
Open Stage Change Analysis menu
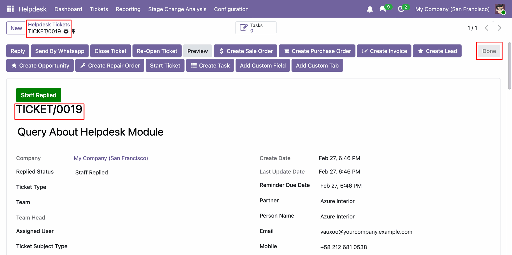point(177,9)
